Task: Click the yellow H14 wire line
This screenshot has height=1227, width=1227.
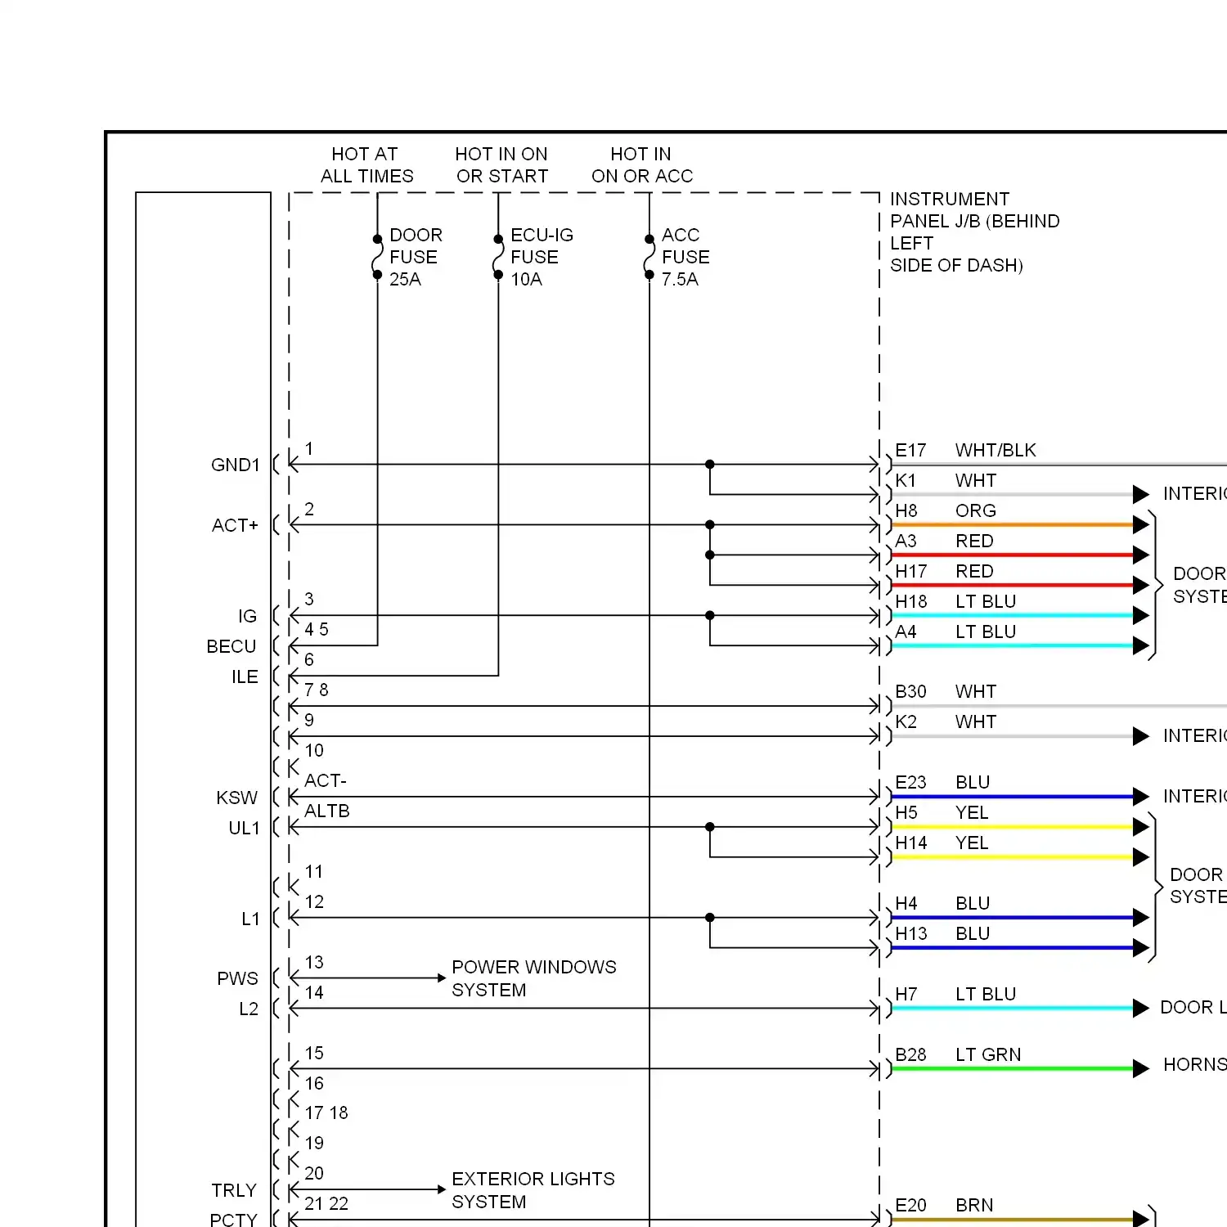Action: point(1013,857)
